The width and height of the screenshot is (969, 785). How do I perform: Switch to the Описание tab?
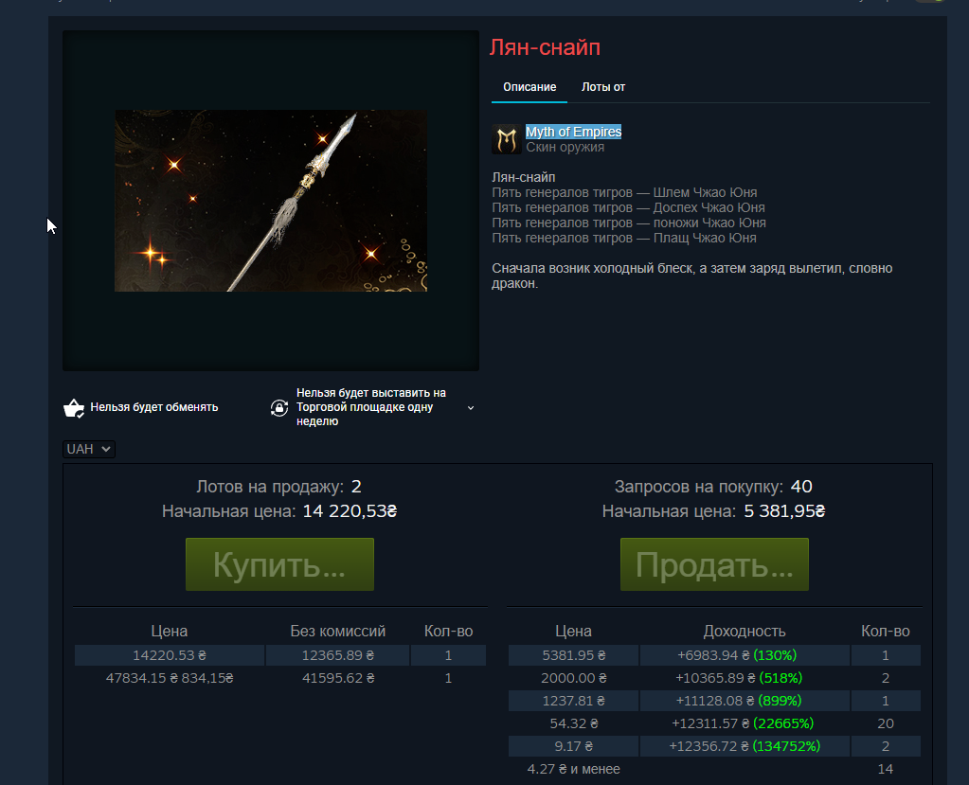pyautogui.click(x=529, y=87)
